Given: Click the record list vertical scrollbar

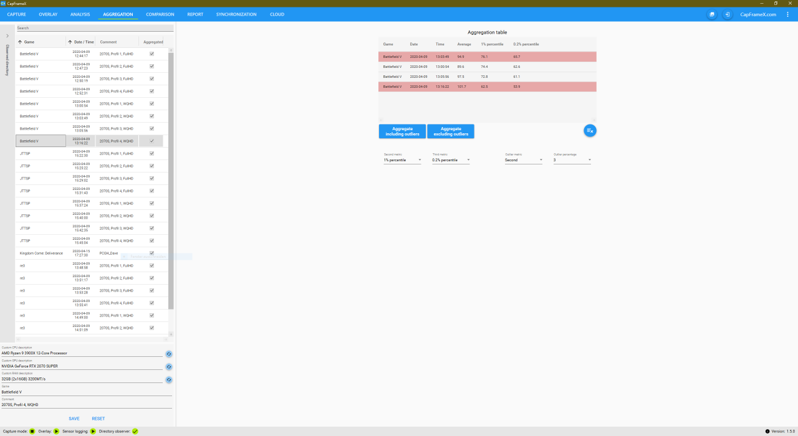Looking at the screenshot, I should click(171, 181).
